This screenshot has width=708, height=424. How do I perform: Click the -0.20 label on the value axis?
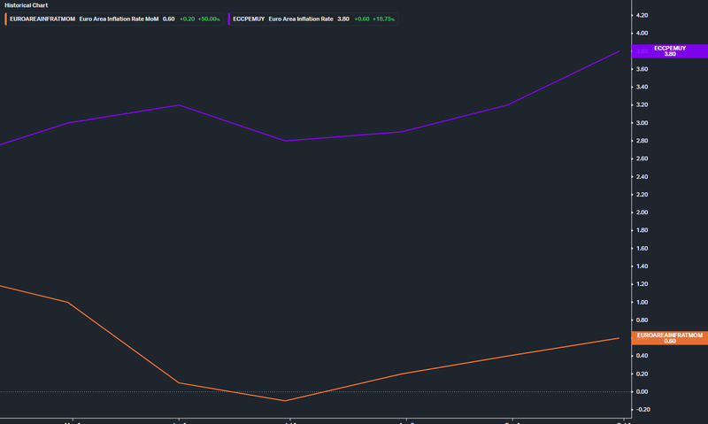[x=643, y=410]
